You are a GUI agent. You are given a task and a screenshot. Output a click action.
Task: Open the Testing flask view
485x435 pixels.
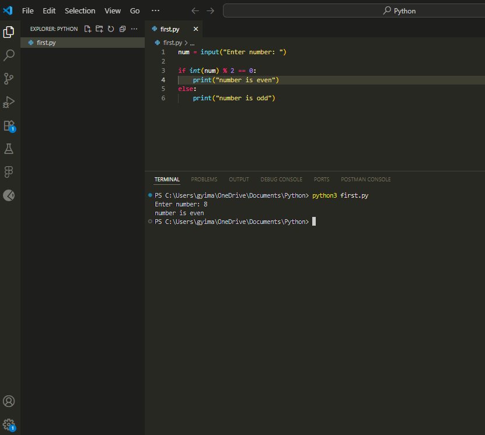coord(9,149)
